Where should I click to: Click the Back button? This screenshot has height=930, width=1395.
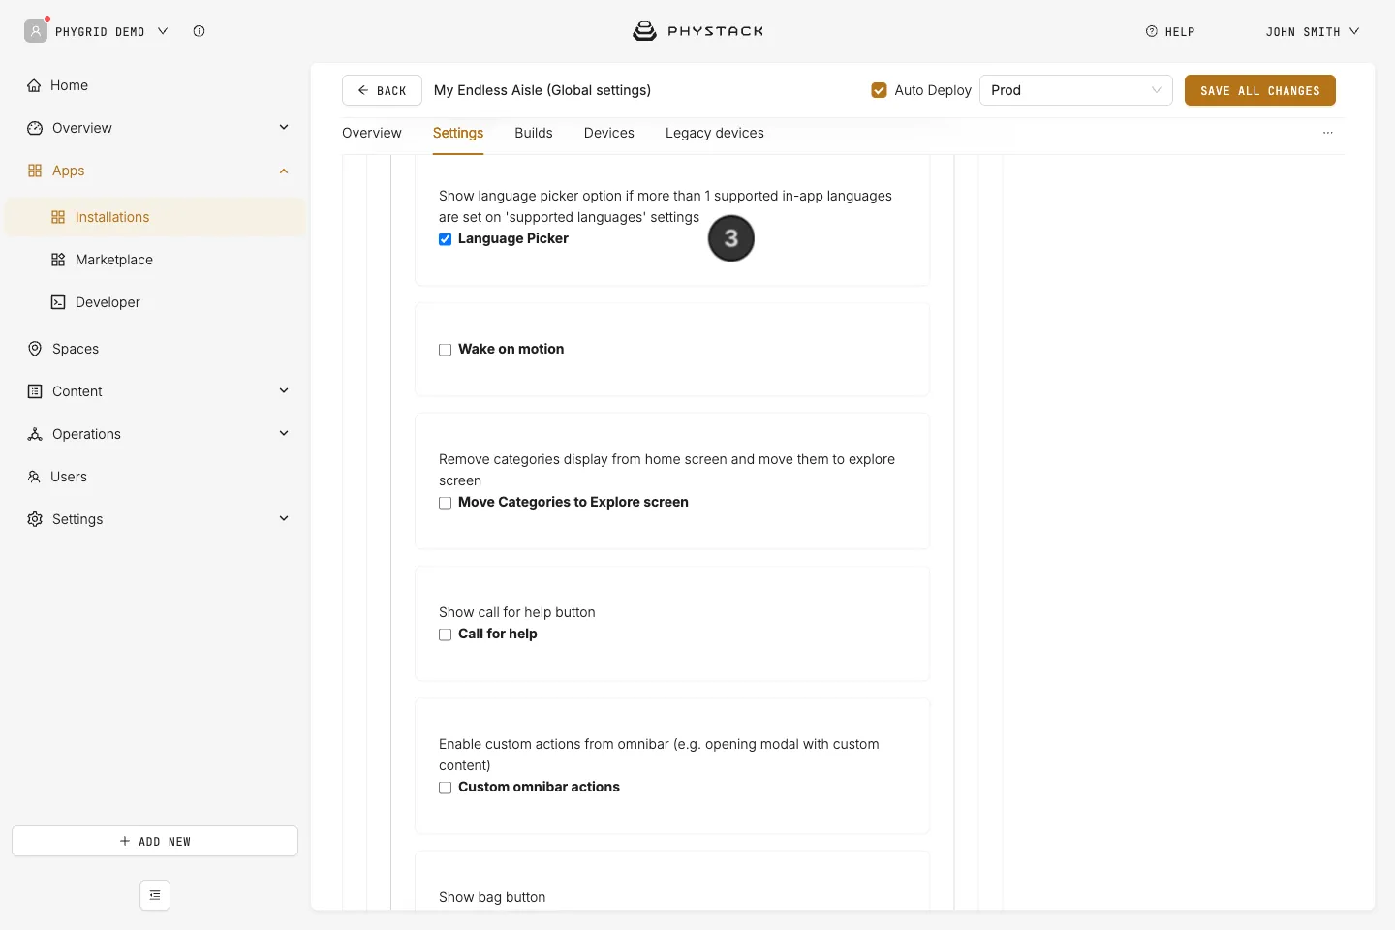pos(382,90)
